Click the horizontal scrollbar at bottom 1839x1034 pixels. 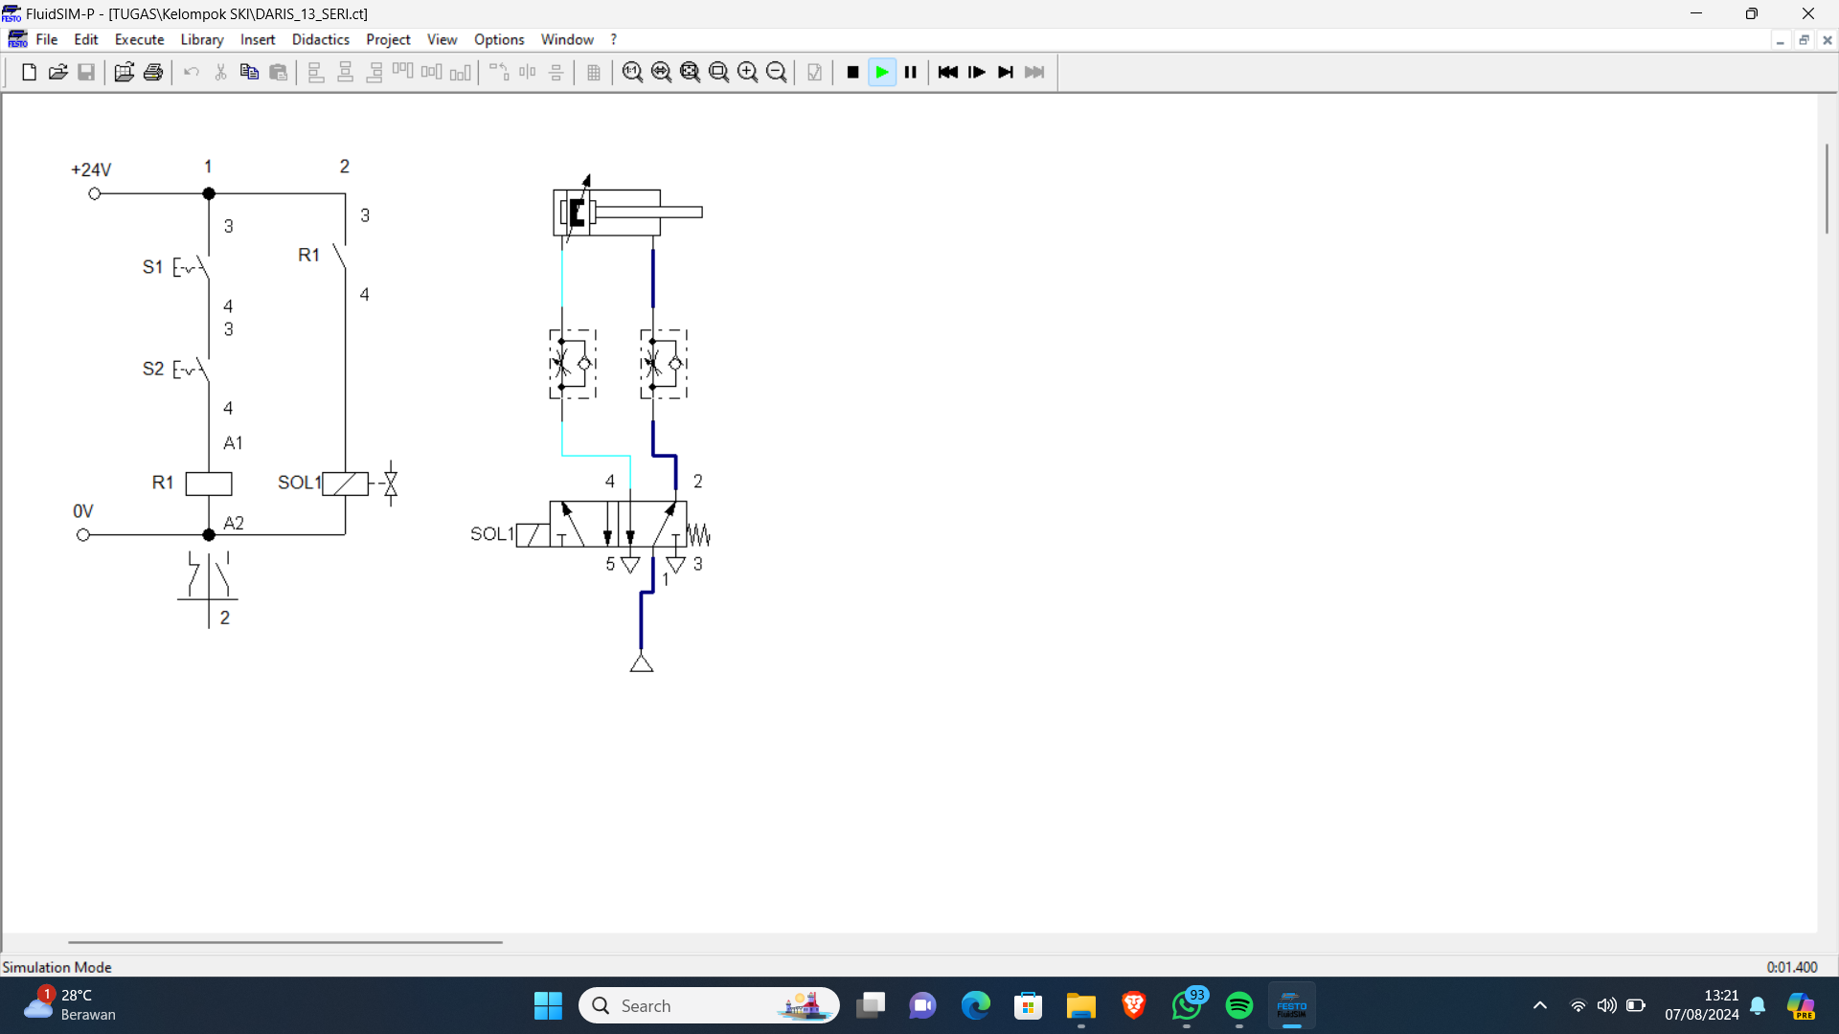point(284,942)
